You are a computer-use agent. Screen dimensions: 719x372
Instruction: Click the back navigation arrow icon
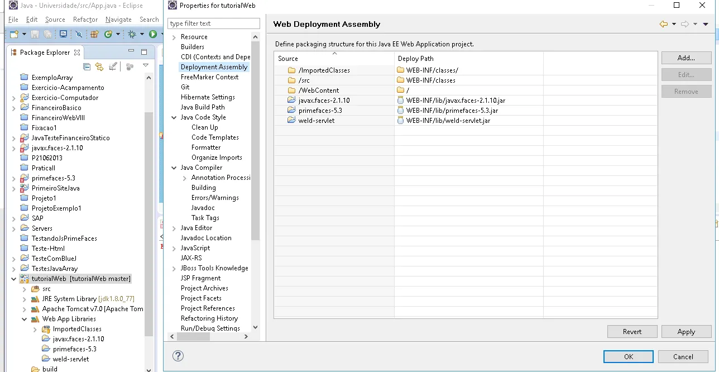tap(663, 24)
